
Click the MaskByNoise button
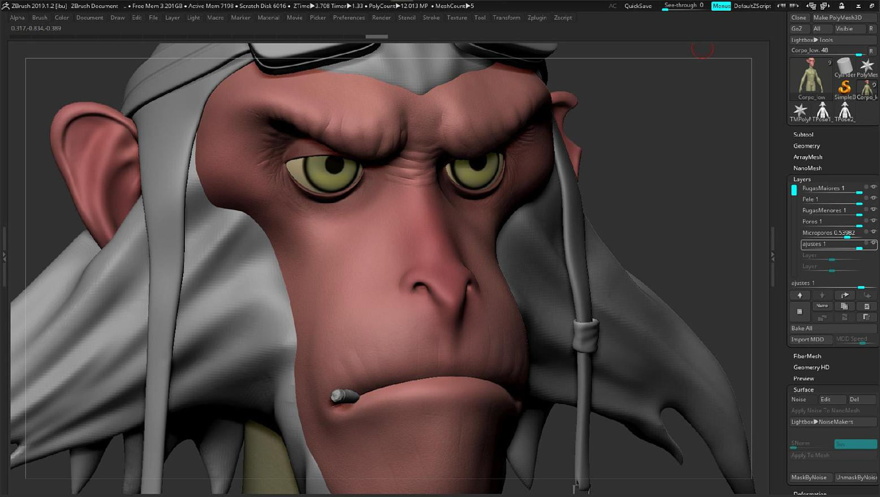point(810,477)
